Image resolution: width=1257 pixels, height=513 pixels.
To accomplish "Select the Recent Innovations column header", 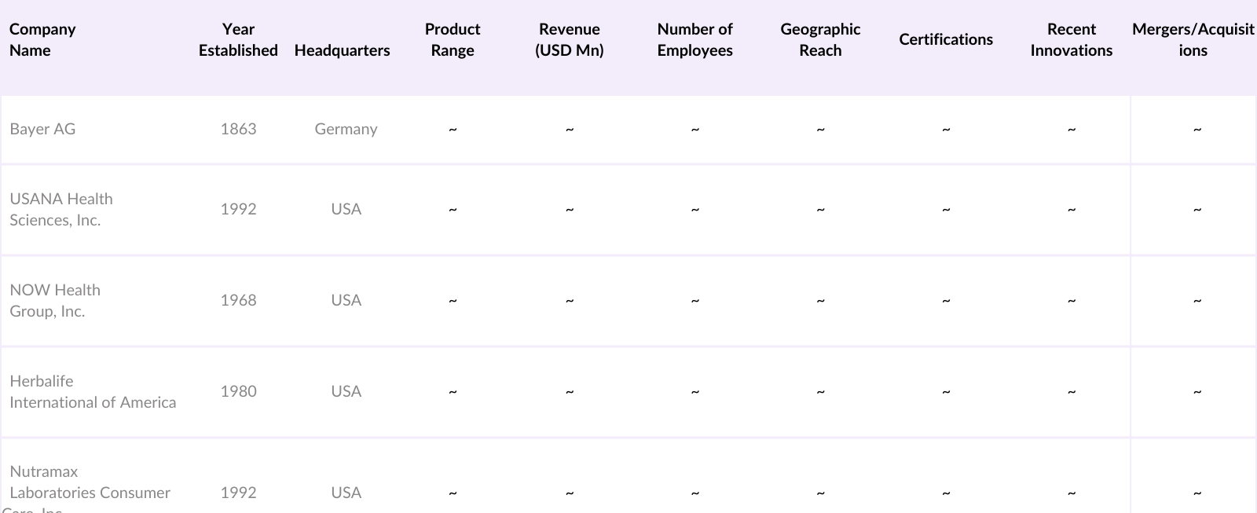I will coord(1072,39).
